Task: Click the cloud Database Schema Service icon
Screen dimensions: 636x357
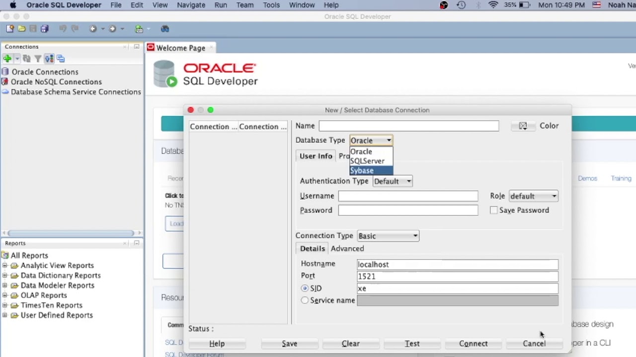Action: (x=5, y=92)
